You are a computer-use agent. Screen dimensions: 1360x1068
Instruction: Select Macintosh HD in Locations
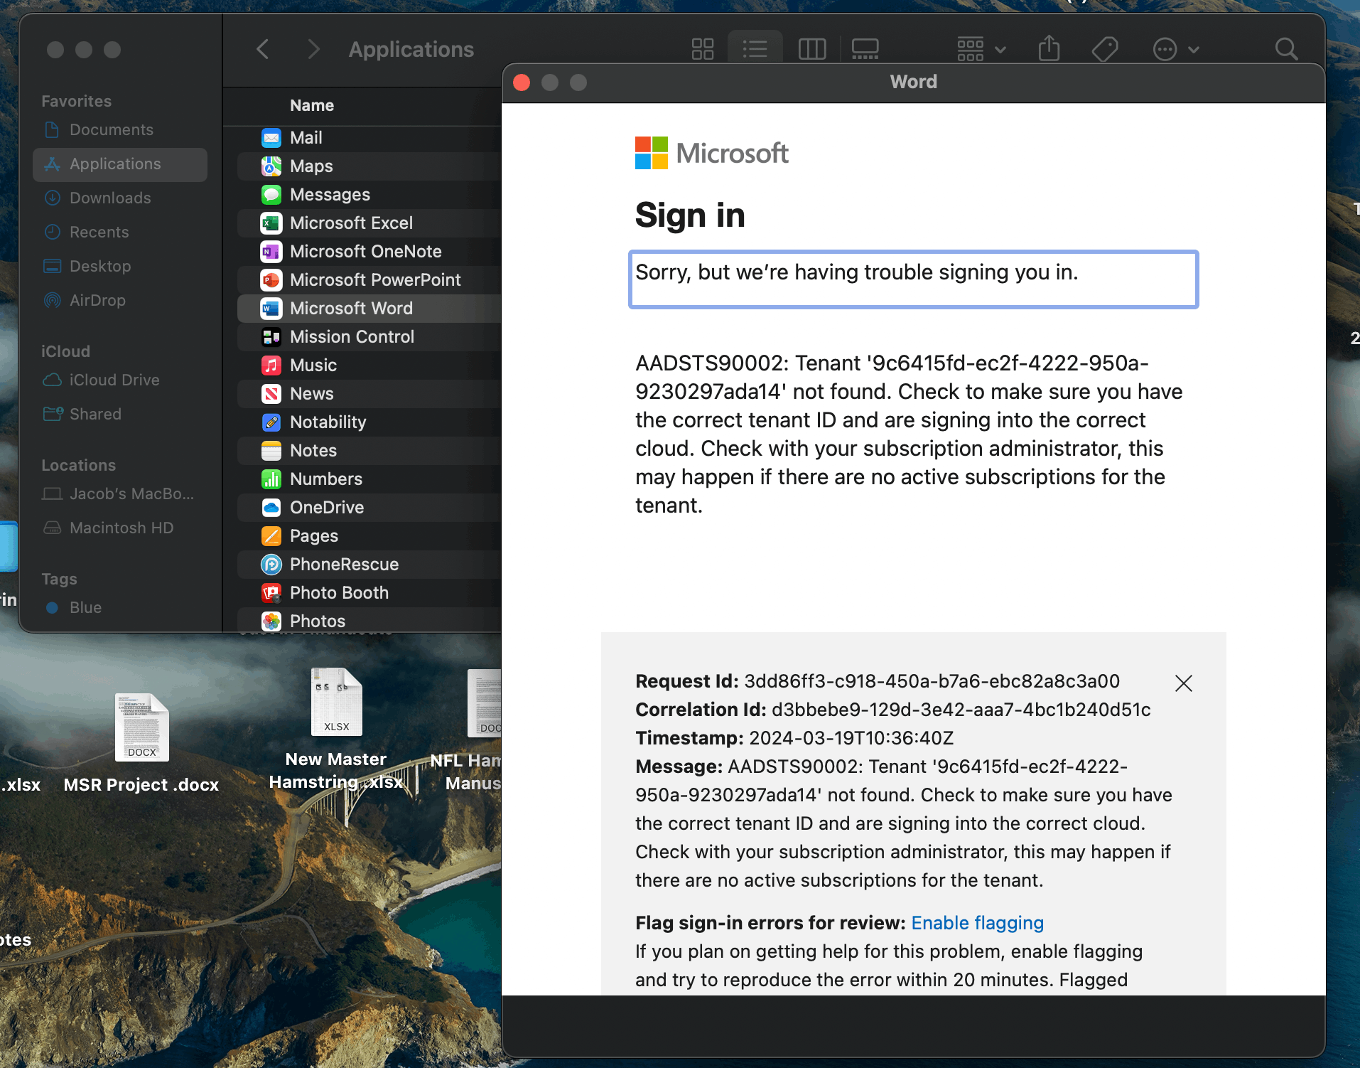(119, 528)
